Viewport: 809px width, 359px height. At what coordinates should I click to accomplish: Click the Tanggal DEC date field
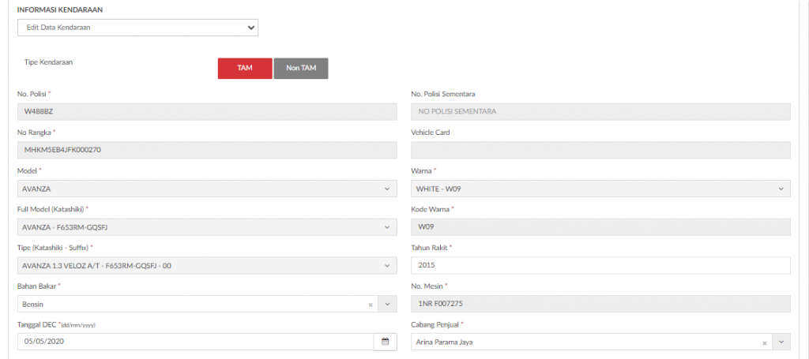pyautogui.click(x=196, y=342)
